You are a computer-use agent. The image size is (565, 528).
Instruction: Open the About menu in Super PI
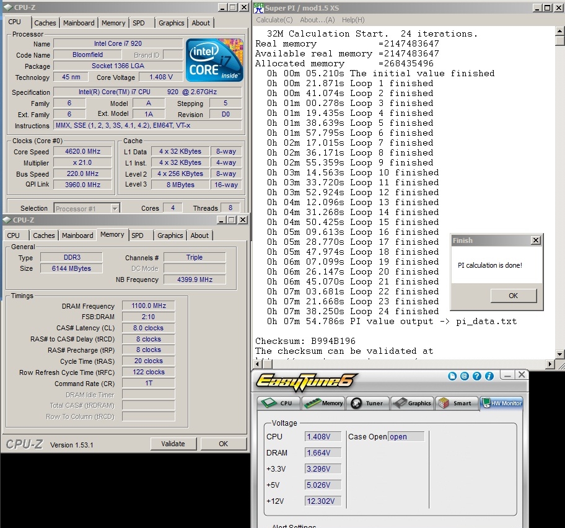pyautogui.click(x=317, y=20)
